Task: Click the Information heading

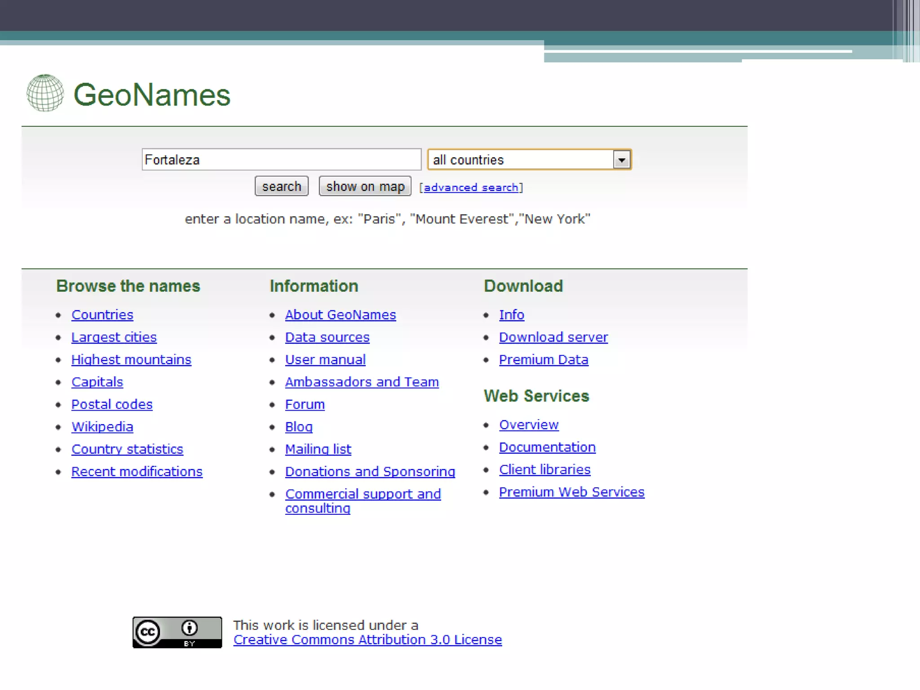Action: [314, 286]
